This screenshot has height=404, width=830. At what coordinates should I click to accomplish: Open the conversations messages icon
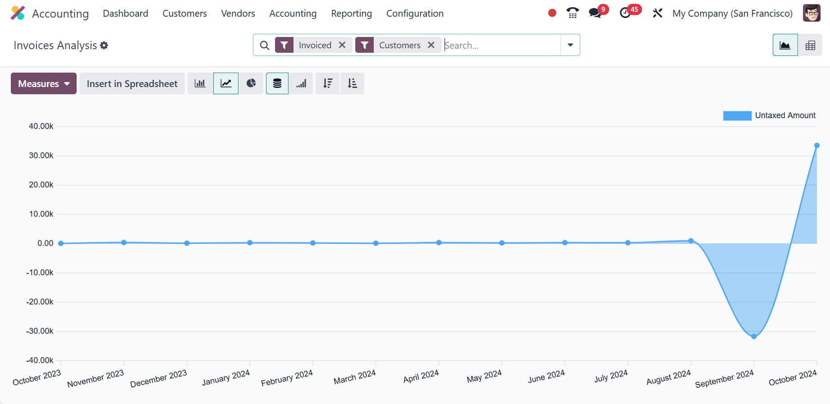(x=595, y=13)
